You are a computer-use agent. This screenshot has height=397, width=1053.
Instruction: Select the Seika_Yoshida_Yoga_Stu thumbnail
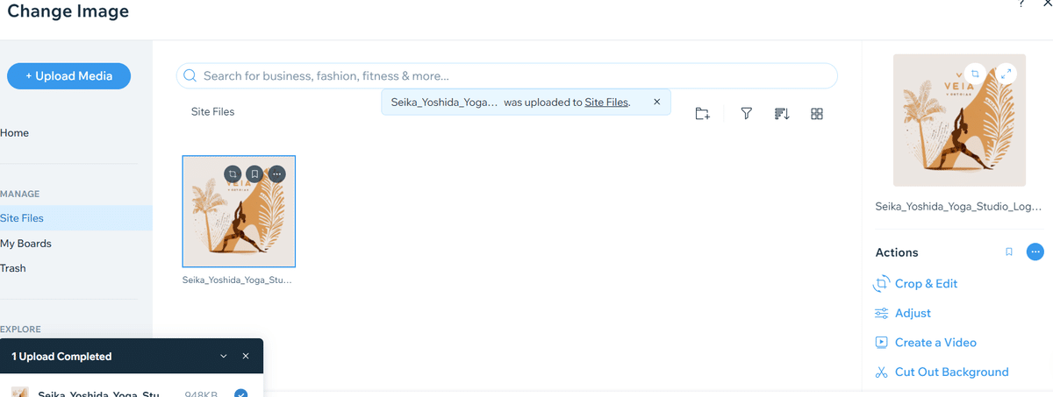[239, 211]
